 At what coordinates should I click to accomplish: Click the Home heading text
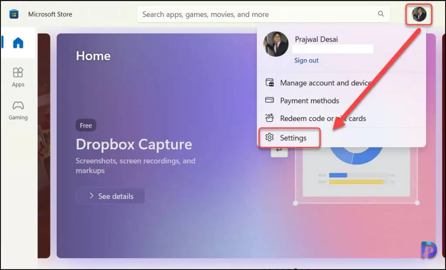pyautogui.click(x=93, y=56)
